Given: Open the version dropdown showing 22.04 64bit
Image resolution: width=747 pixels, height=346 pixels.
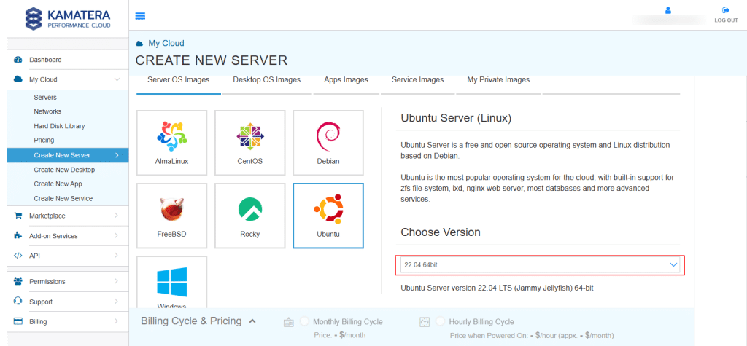Looking at the screenshot, I should coord(540,265).
